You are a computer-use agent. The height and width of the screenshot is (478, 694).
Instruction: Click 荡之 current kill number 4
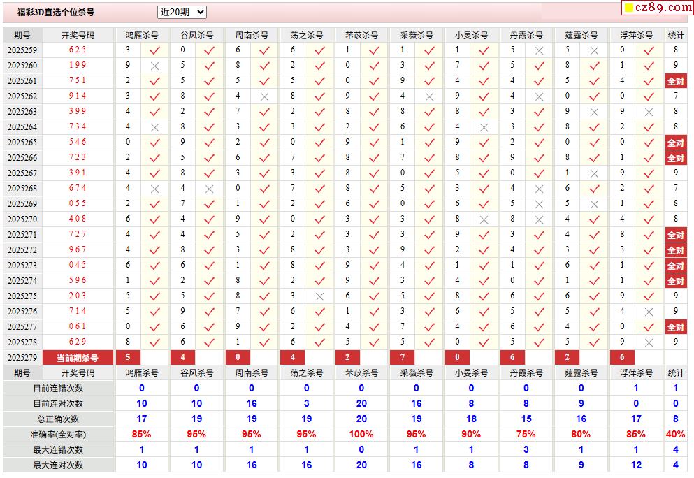[293, 357]
